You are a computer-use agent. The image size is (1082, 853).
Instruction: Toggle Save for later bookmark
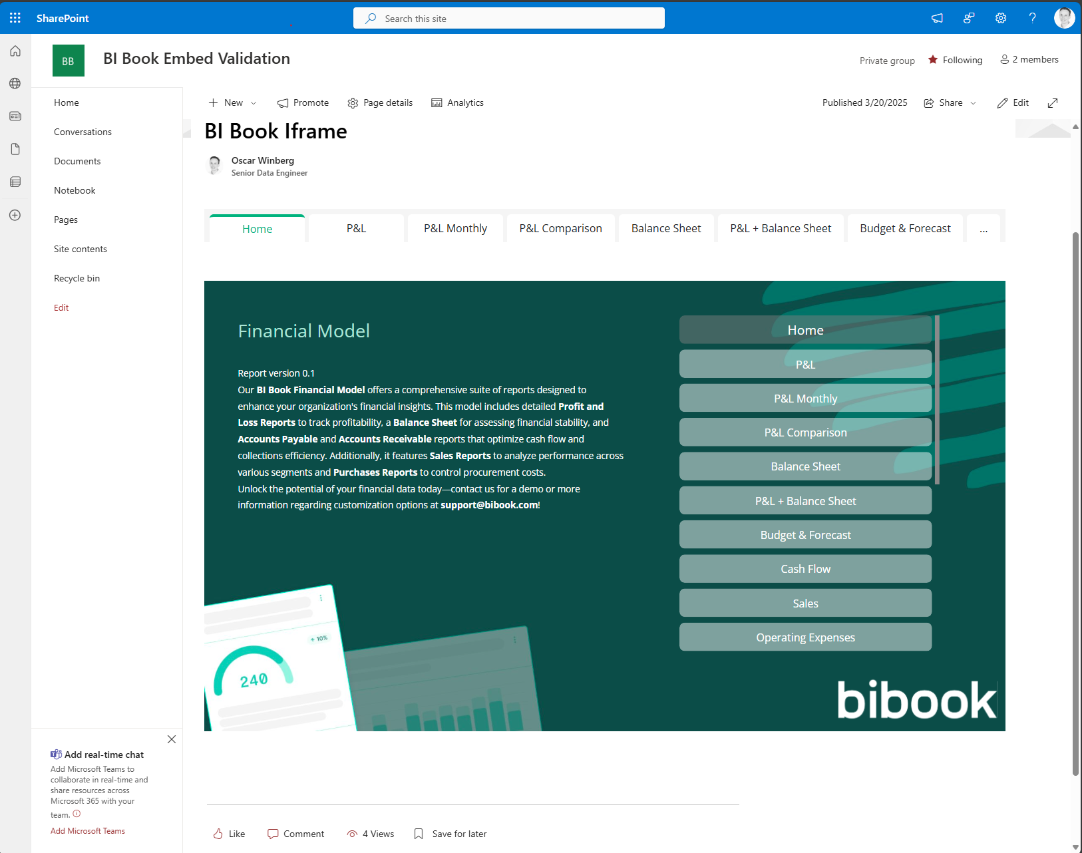click(x=450, y=834)
